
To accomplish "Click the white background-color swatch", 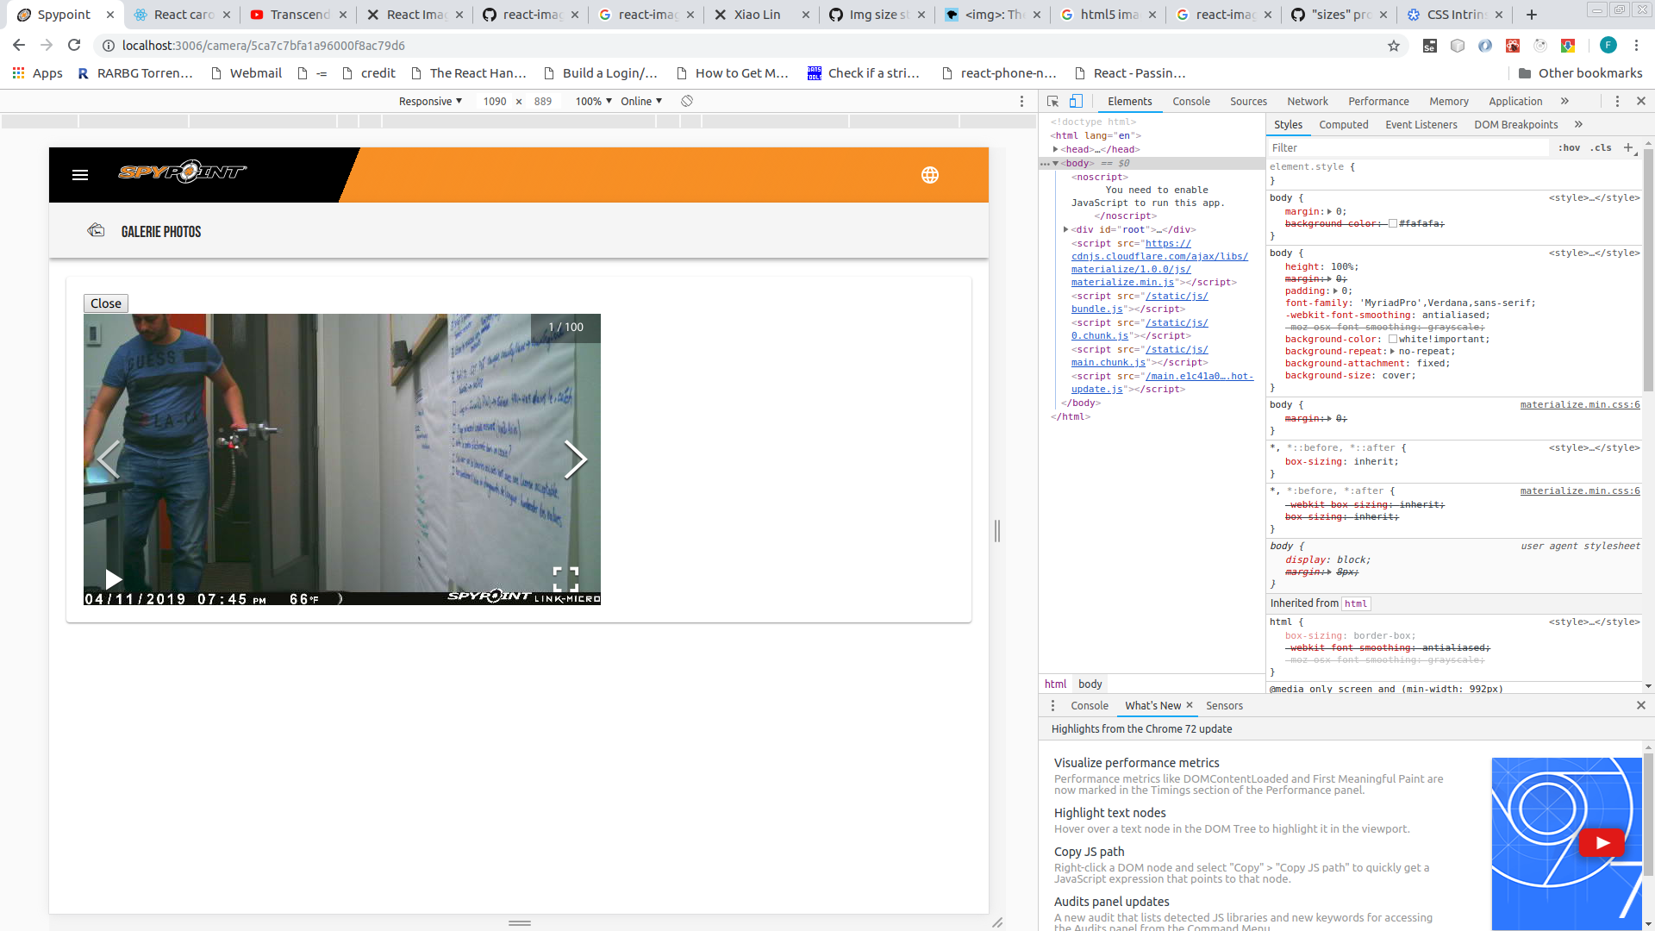I will click(x=1395, y=339).
